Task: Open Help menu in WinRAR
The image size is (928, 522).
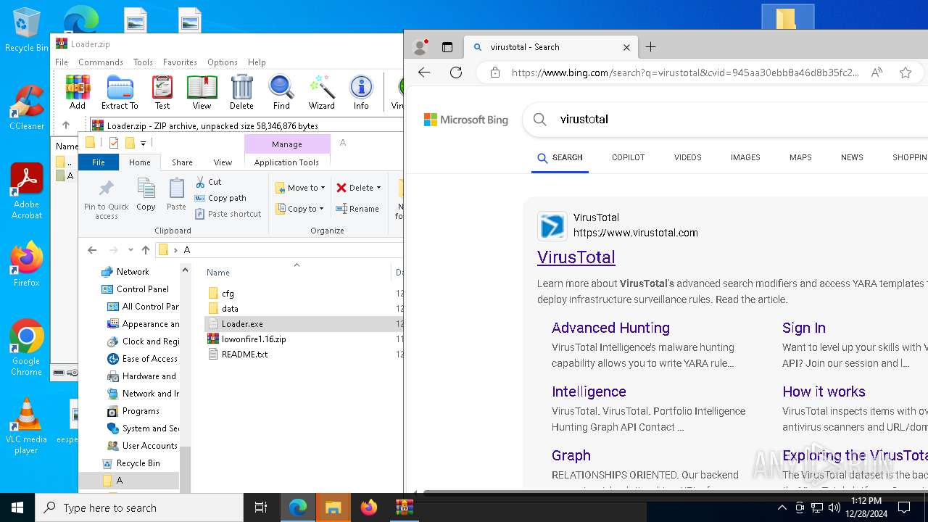Action: click(x=257, y=62)
